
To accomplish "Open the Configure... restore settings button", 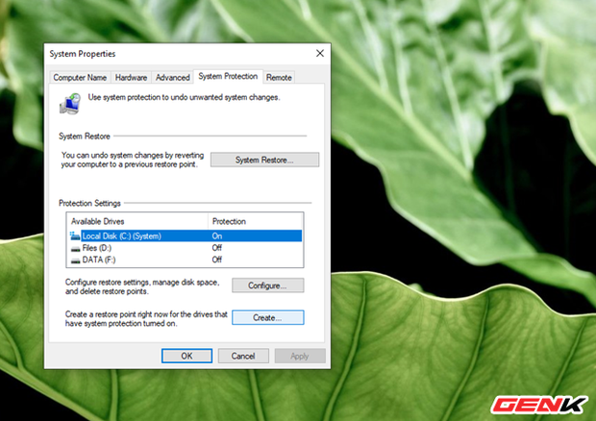I will tap(267, 285).
